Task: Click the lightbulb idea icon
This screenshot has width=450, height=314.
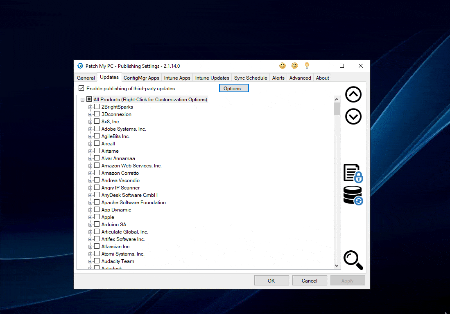Action: click(x=307, y=66)
